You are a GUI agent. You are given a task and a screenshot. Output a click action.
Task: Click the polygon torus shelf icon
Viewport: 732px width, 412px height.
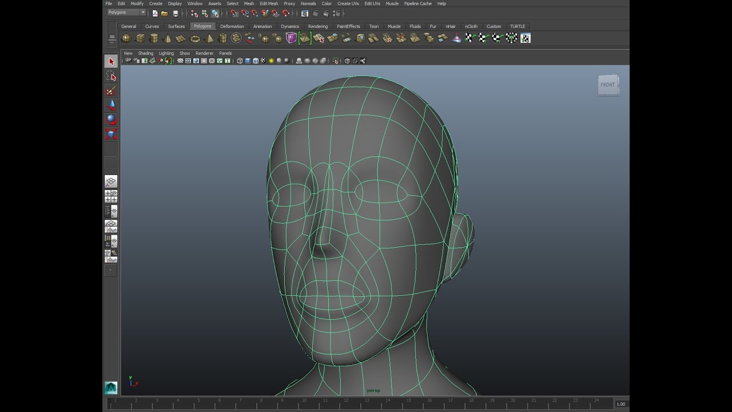(195, 38)
